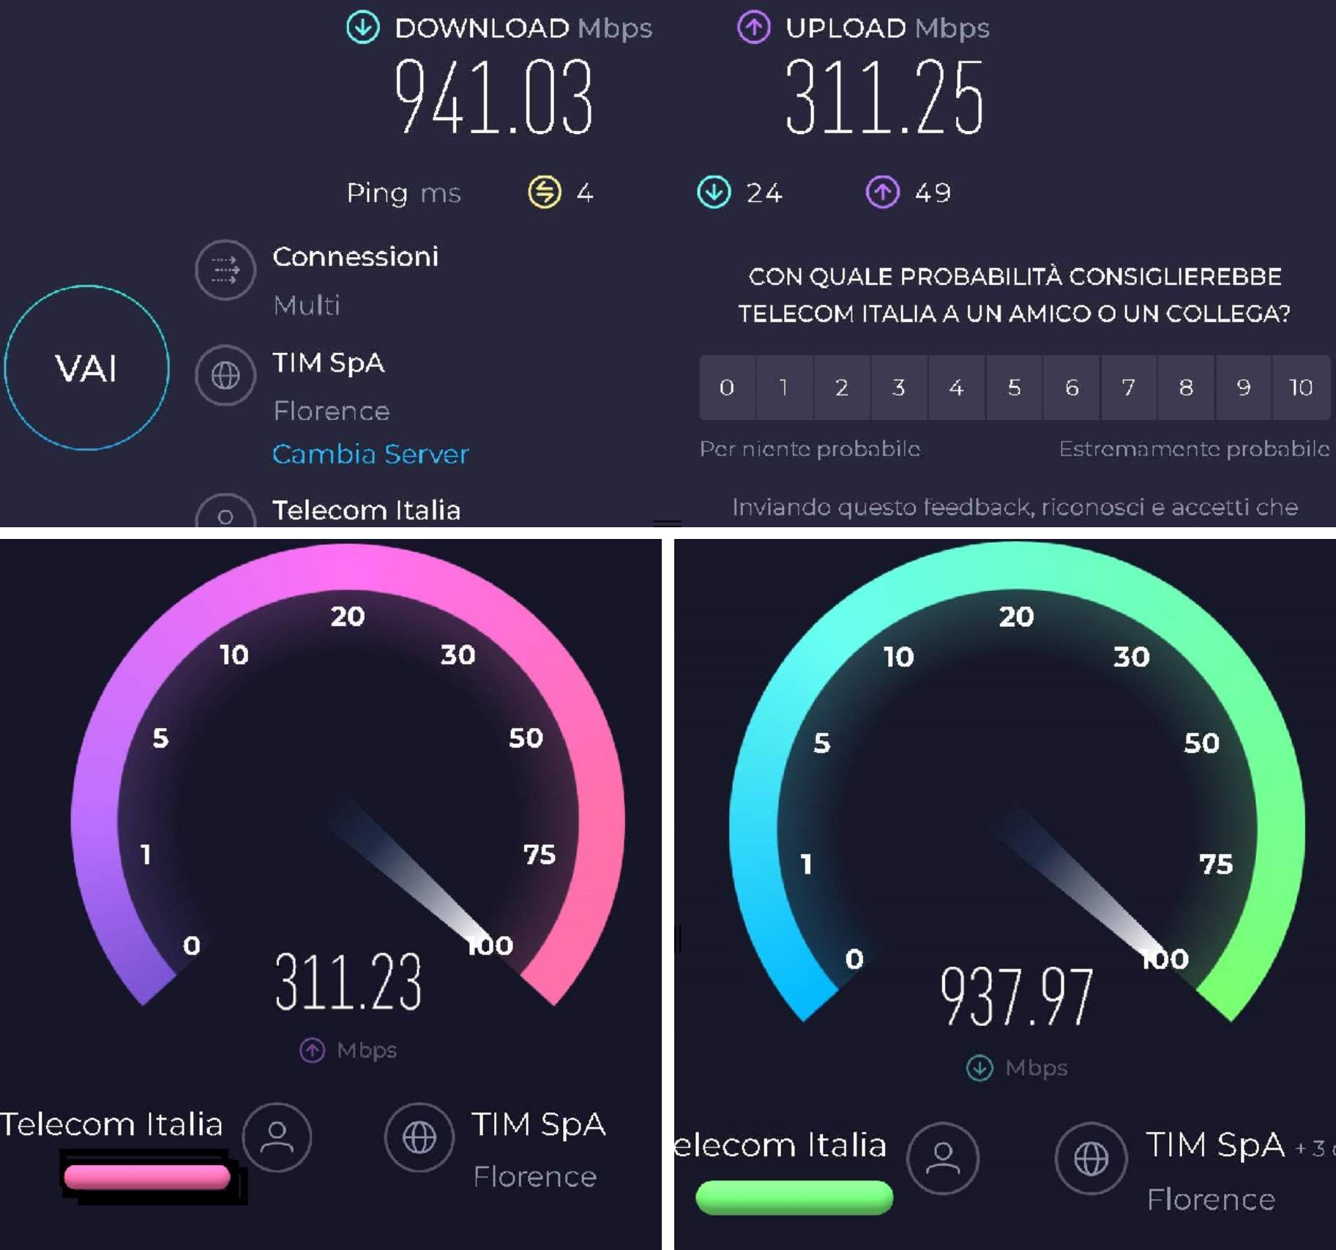
Task: Click the globe icon in the upload gauge panel
Action: click(x=419, y=1137)
